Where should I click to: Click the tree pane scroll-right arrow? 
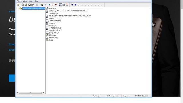[44, 93]
